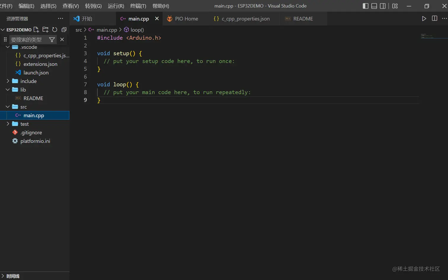
Task: Click the drag handle of the search widget
Action: point(5,39)
